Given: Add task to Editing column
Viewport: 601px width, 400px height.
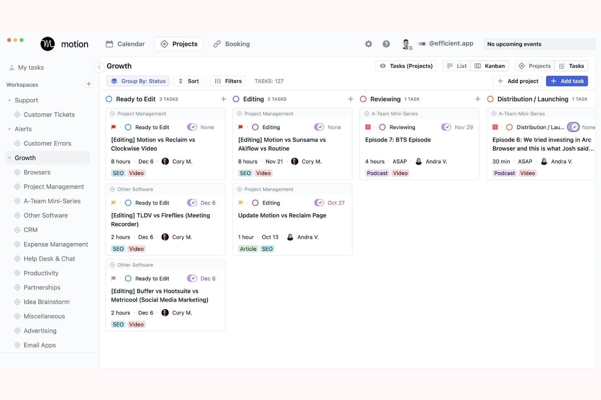Looking at the screenshot, I should (350, 99).
